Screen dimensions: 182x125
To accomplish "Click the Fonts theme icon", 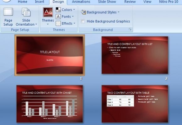I will click(58, 17).
